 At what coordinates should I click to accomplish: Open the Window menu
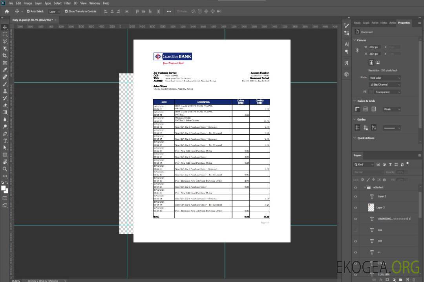tap(95, 3)
